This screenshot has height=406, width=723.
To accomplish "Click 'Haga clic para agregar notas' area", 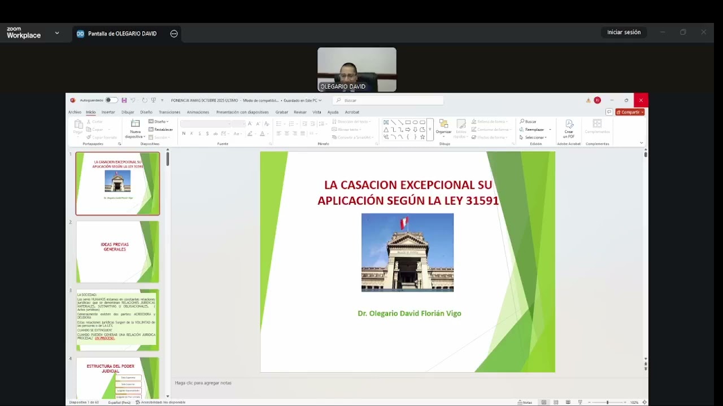I will (203, 383).
